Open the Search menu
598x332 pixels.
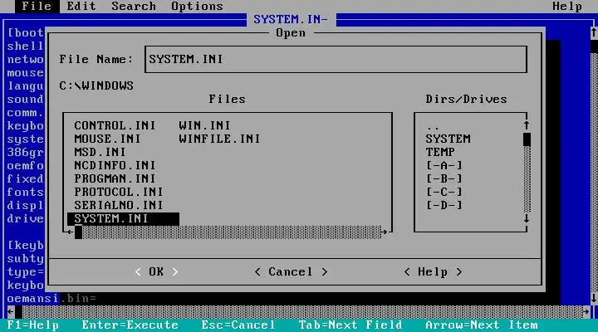tap(134, 6)
